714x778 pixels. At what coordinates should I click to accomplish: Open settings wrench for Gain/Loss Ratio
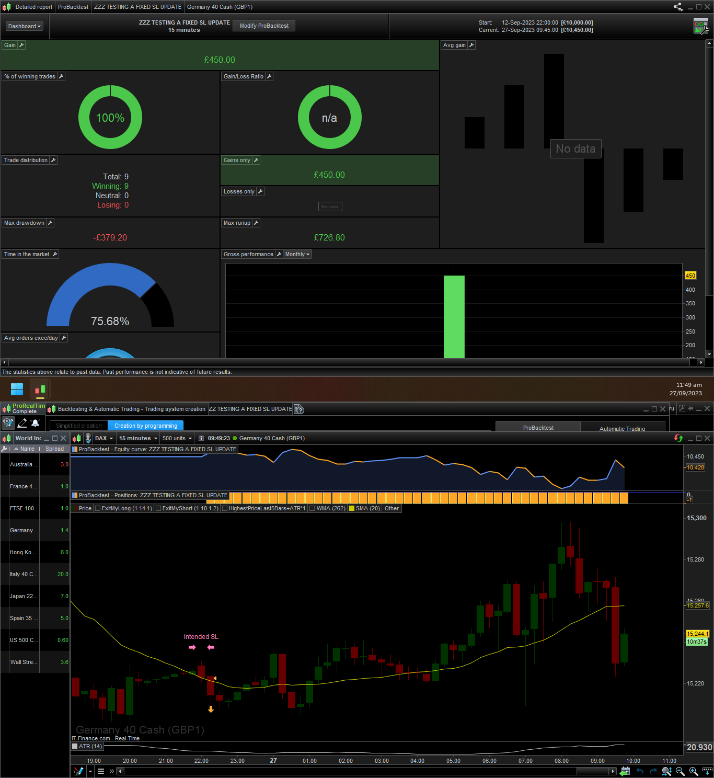coord(269,76)
